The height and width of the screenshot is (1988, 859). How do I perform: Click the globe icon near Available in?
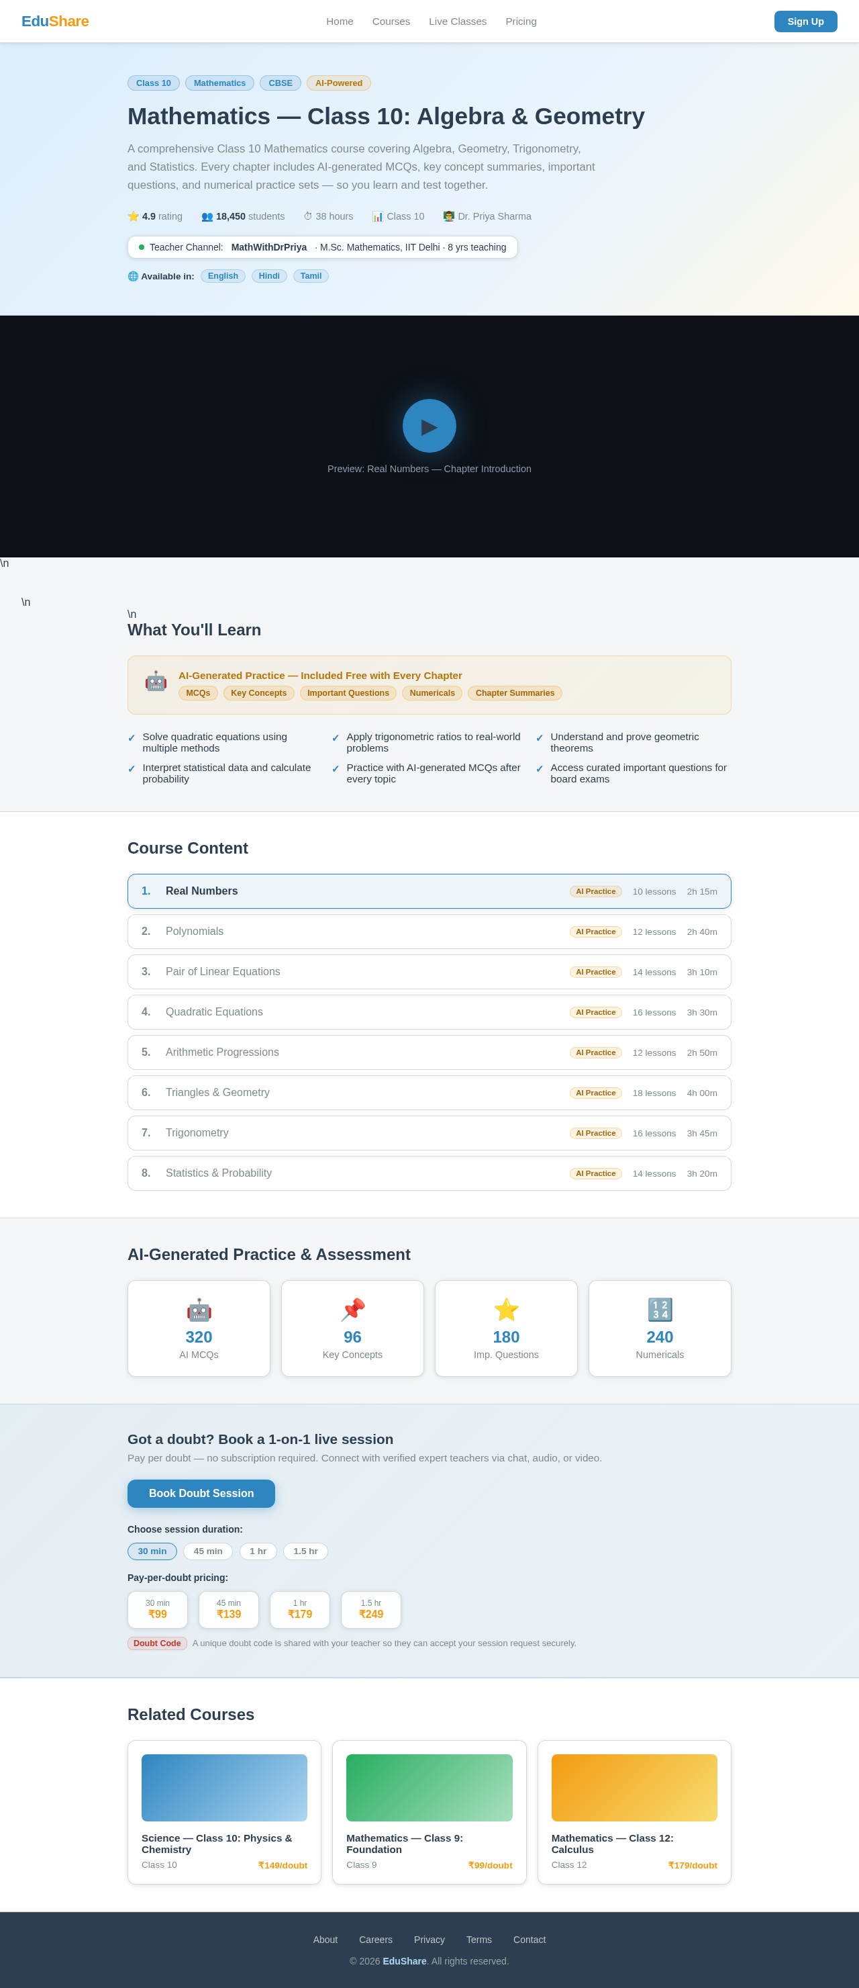point(133,276)
